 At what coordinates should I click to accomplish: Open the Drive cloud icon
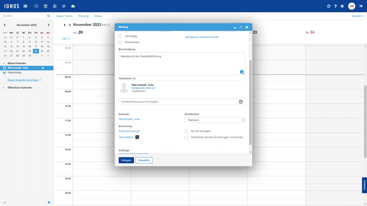(x=73, y=6)
